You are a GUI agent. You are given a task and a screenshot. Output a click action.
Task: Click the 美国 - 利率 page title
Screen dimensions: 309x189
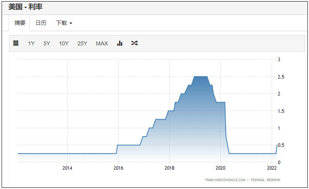25,7
